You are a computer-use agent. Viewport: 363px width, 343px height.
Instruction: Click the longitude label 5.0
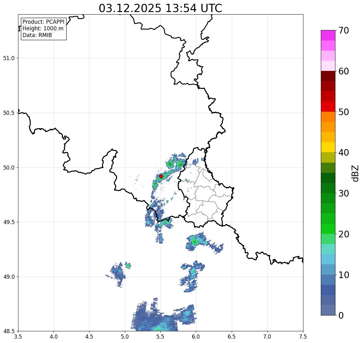click(125, 336)
